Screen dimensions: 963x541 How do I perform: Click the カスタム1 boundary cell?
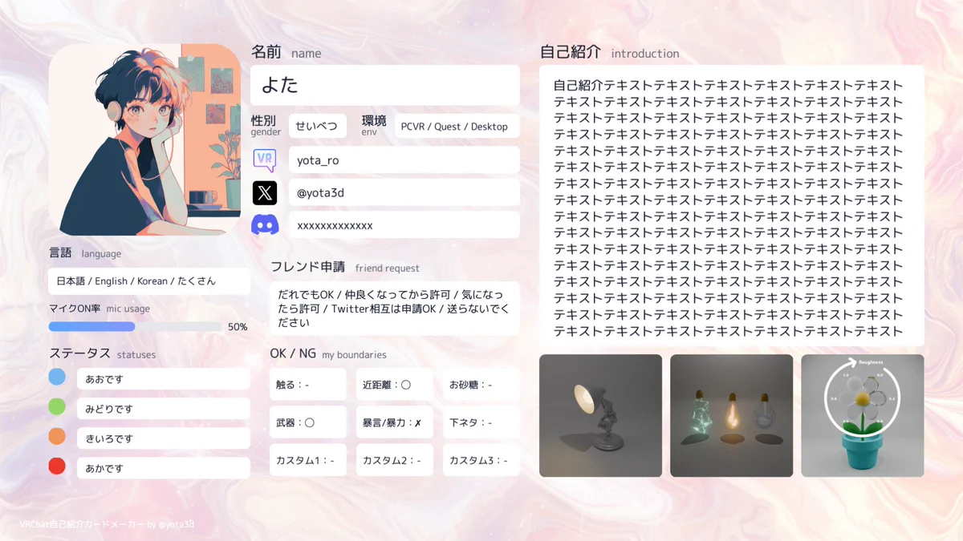[308, 460]
